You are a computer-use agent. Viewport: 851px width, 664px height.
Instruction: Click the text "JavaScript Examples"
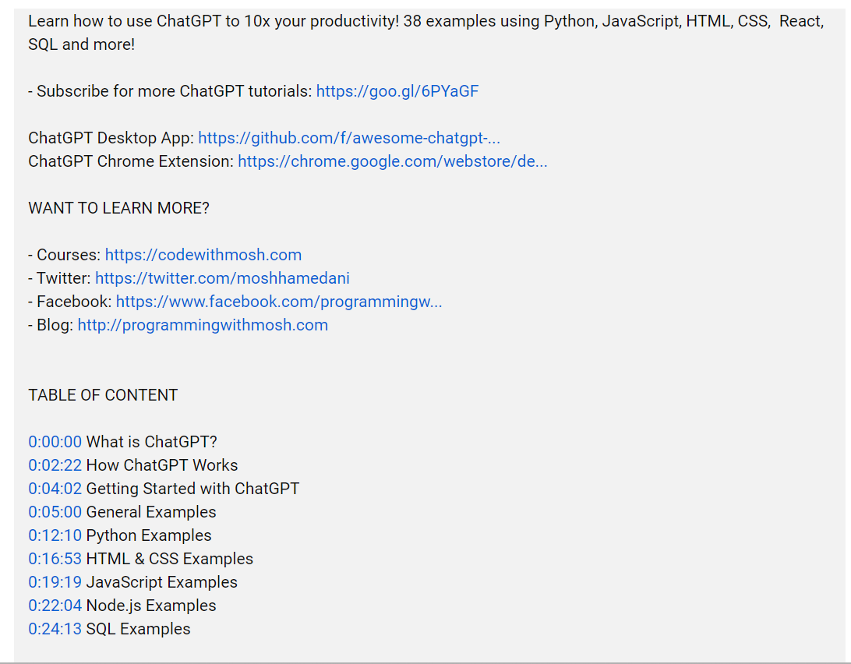pyautogui.click(x=162, y=582)
